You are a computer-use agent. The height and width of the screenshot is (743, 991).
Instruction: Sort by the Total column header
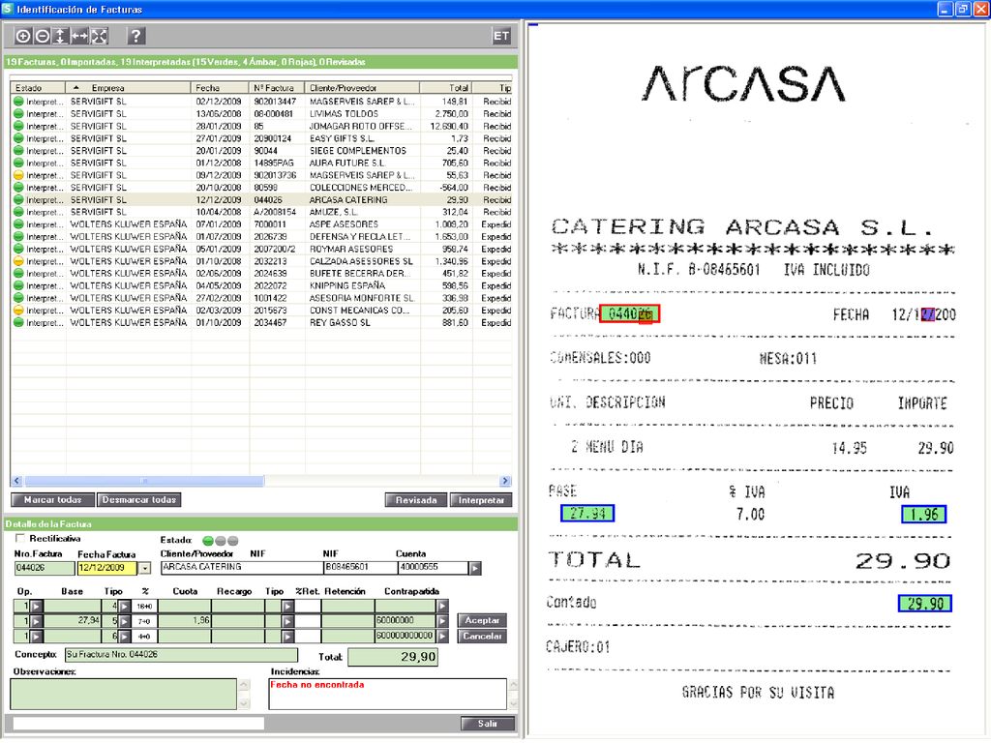(446, 88)
